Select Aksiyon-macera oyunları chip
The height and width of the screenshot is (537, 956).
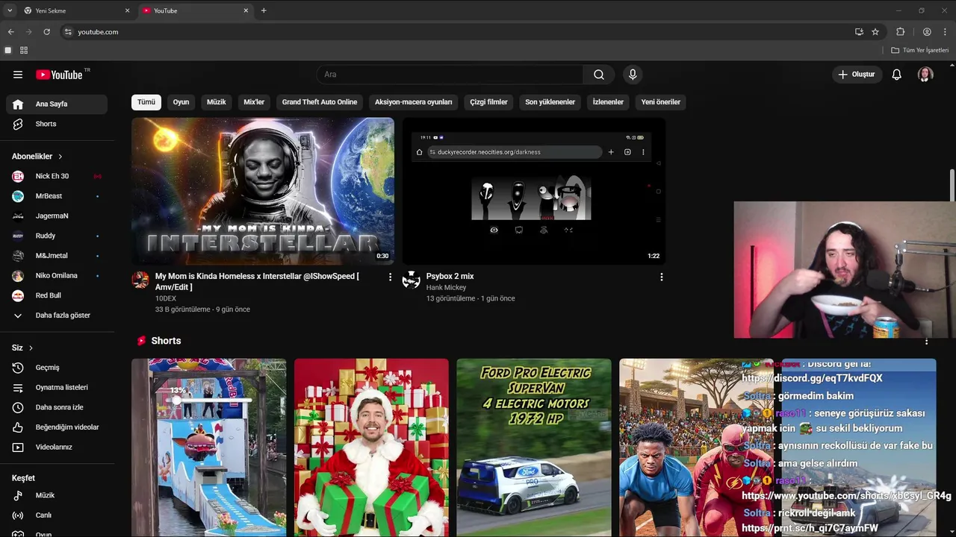[414, 102]
